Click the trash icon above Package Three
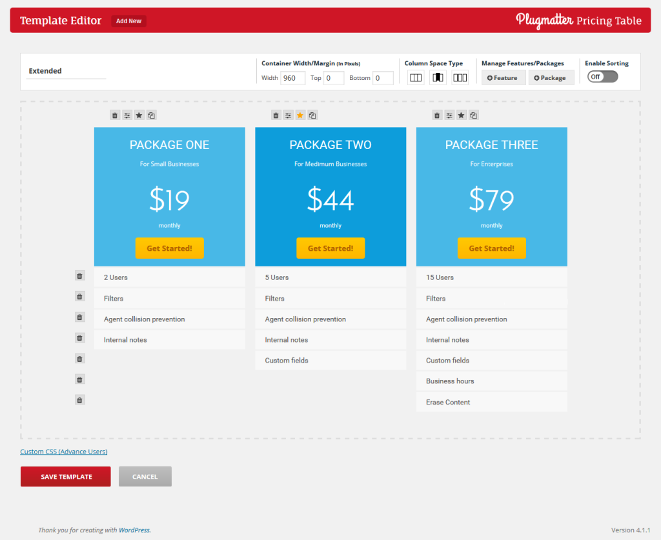This screenshot has width=661, height=540. click(x=436, y=115)
